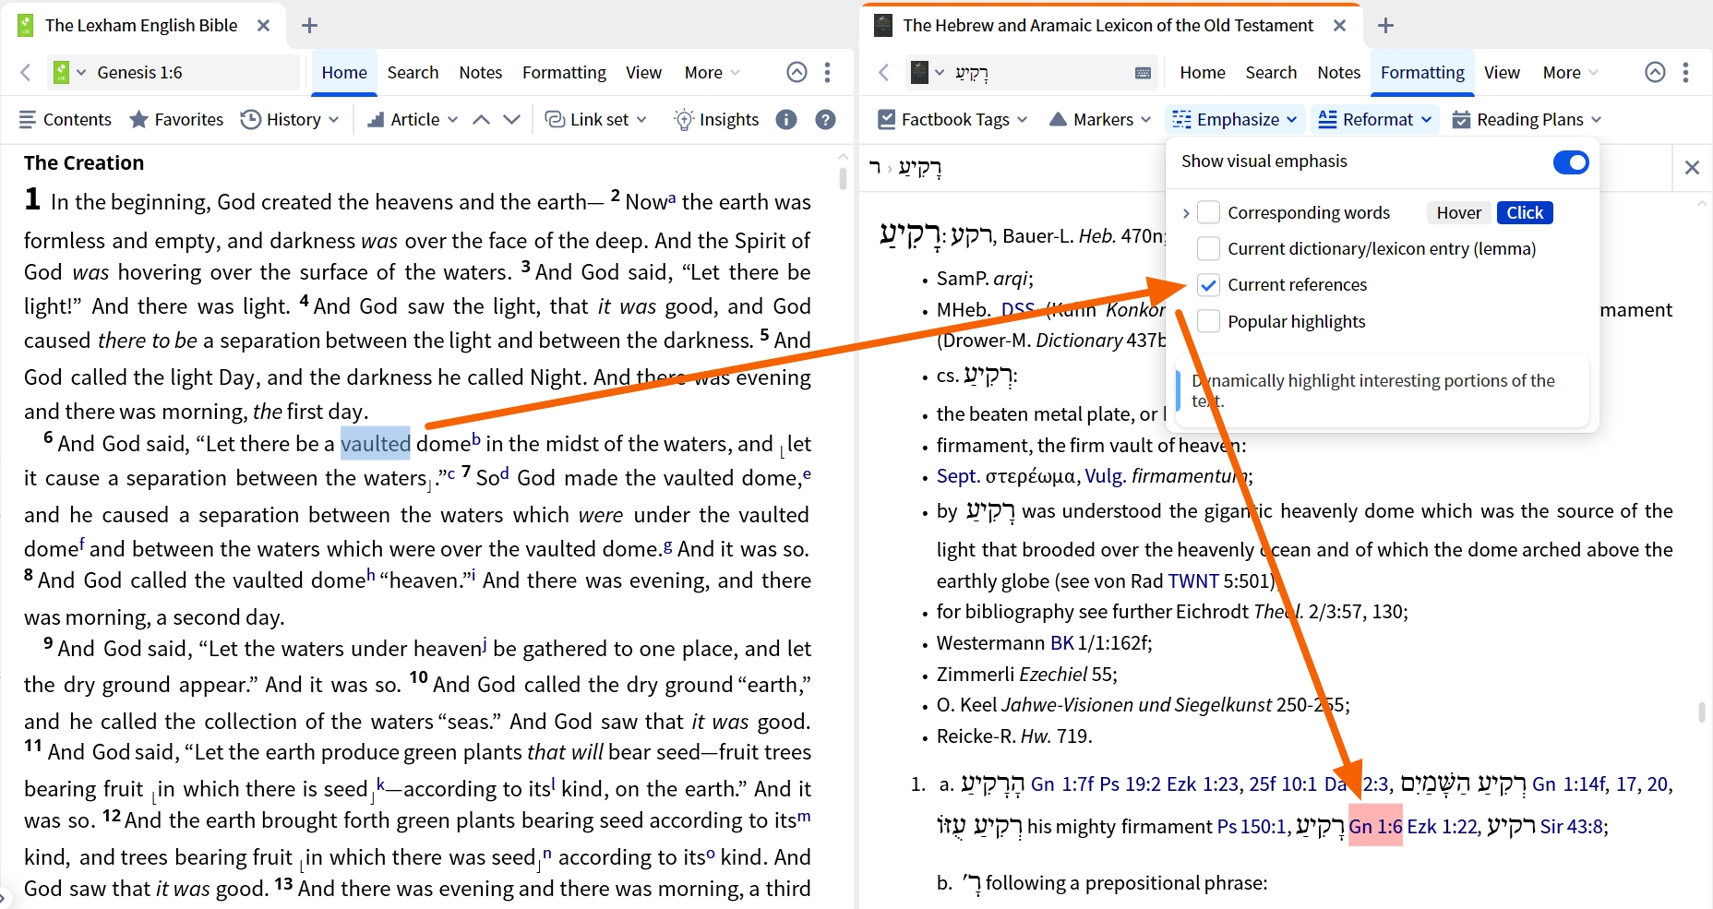Check Current dictionary/lexicon entry (lemma)
Image resolution: width=1713 pixels, height=909 pixels.
(1208, 248)
